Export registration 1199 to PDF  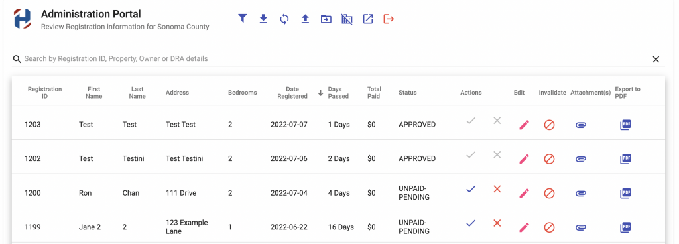625,227
